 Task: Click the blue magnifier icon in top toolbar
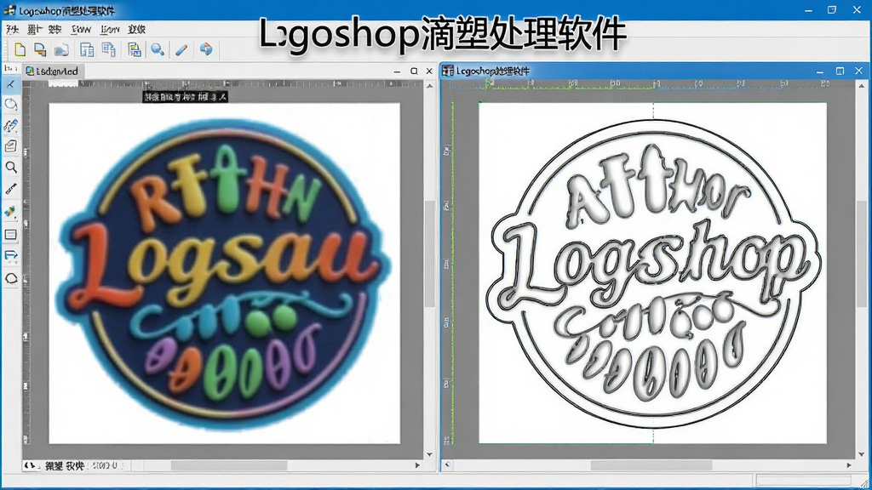[158, 49]
